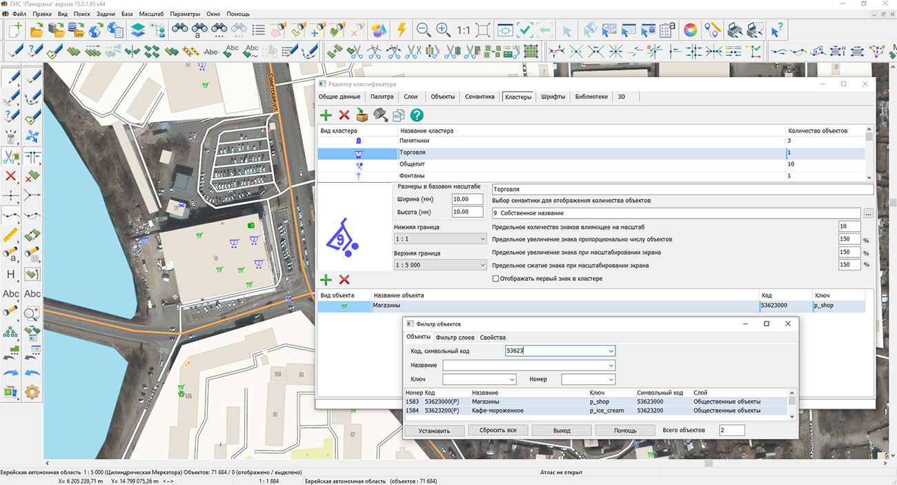Image resolution: width=897 pixels, height=485 pixels.
Task: Click the magnifier with minus zoom-out icon
Action: (x=424, y=30)
